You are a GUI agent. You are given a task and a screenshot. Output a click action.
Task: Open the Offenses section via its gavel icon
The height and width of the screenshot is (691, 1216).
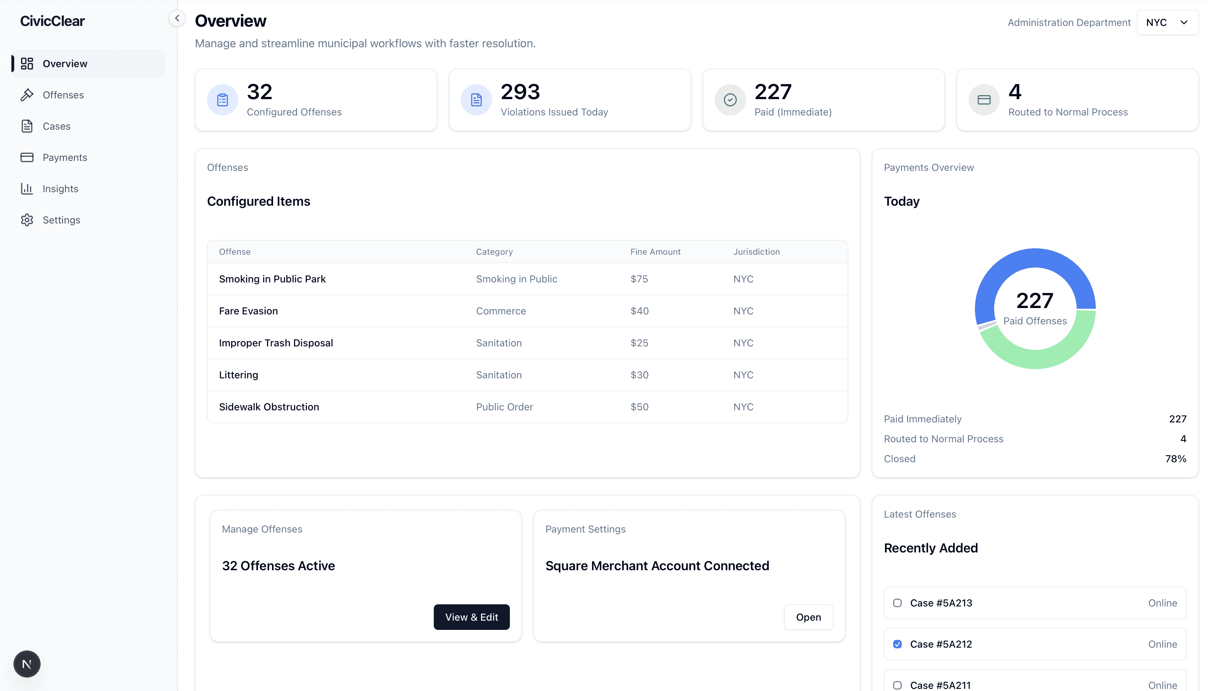[x=27, y=95]
